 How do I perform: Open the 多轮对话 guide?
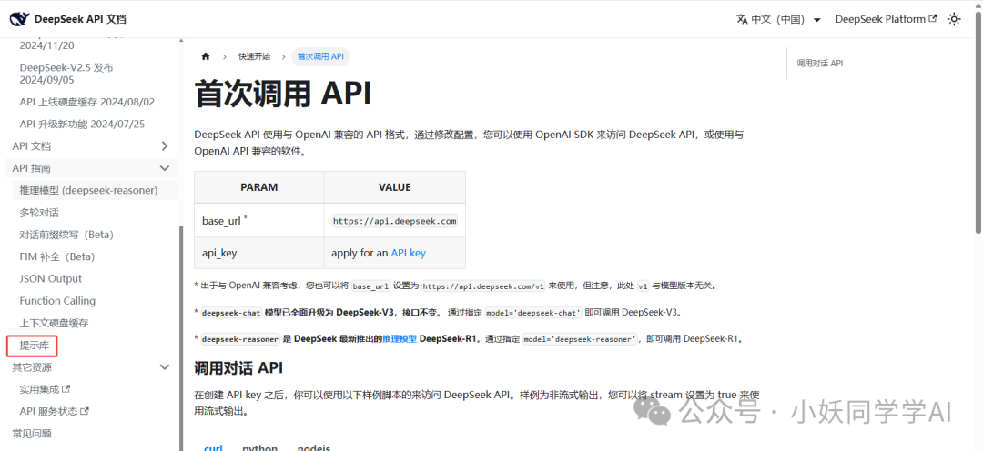click(x=39, y=213)
